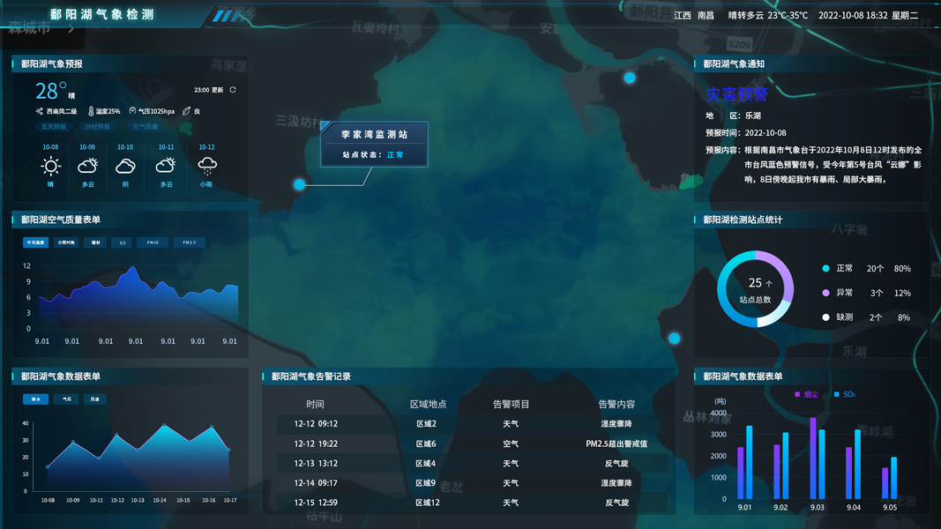Toggle the SO₂ legend swatch
This screenshot has height=529, width=941.
837,395
